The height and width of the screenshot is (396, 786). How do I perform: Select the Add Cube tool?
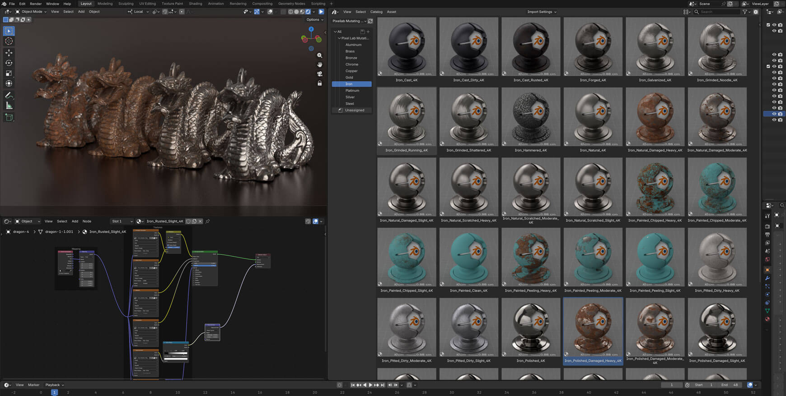point(9,117)
